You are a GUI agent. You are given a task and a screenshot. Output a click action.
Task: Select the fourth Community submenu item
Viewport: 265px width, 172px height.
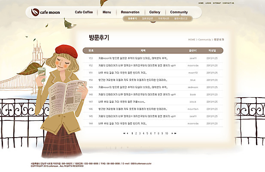pyautogui.click(x=181, y=18)
